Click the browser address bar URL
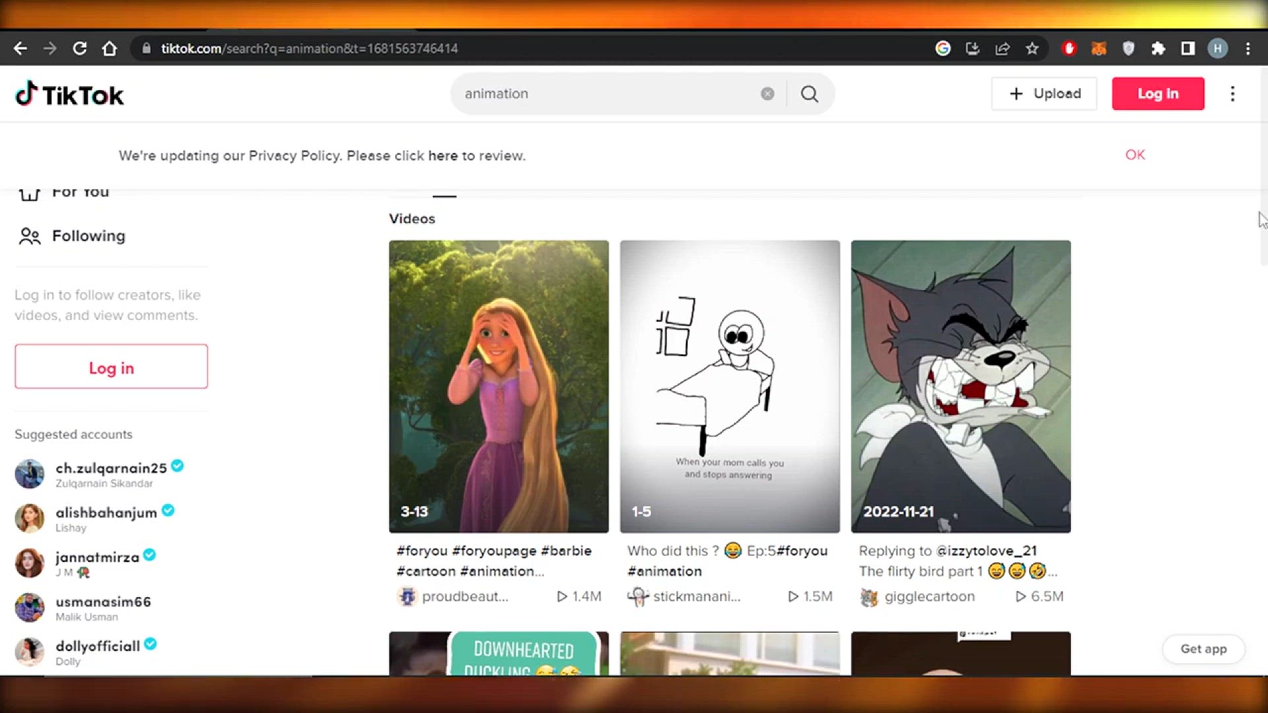This screenshot has width=1268, height=713. pos(309,48)
